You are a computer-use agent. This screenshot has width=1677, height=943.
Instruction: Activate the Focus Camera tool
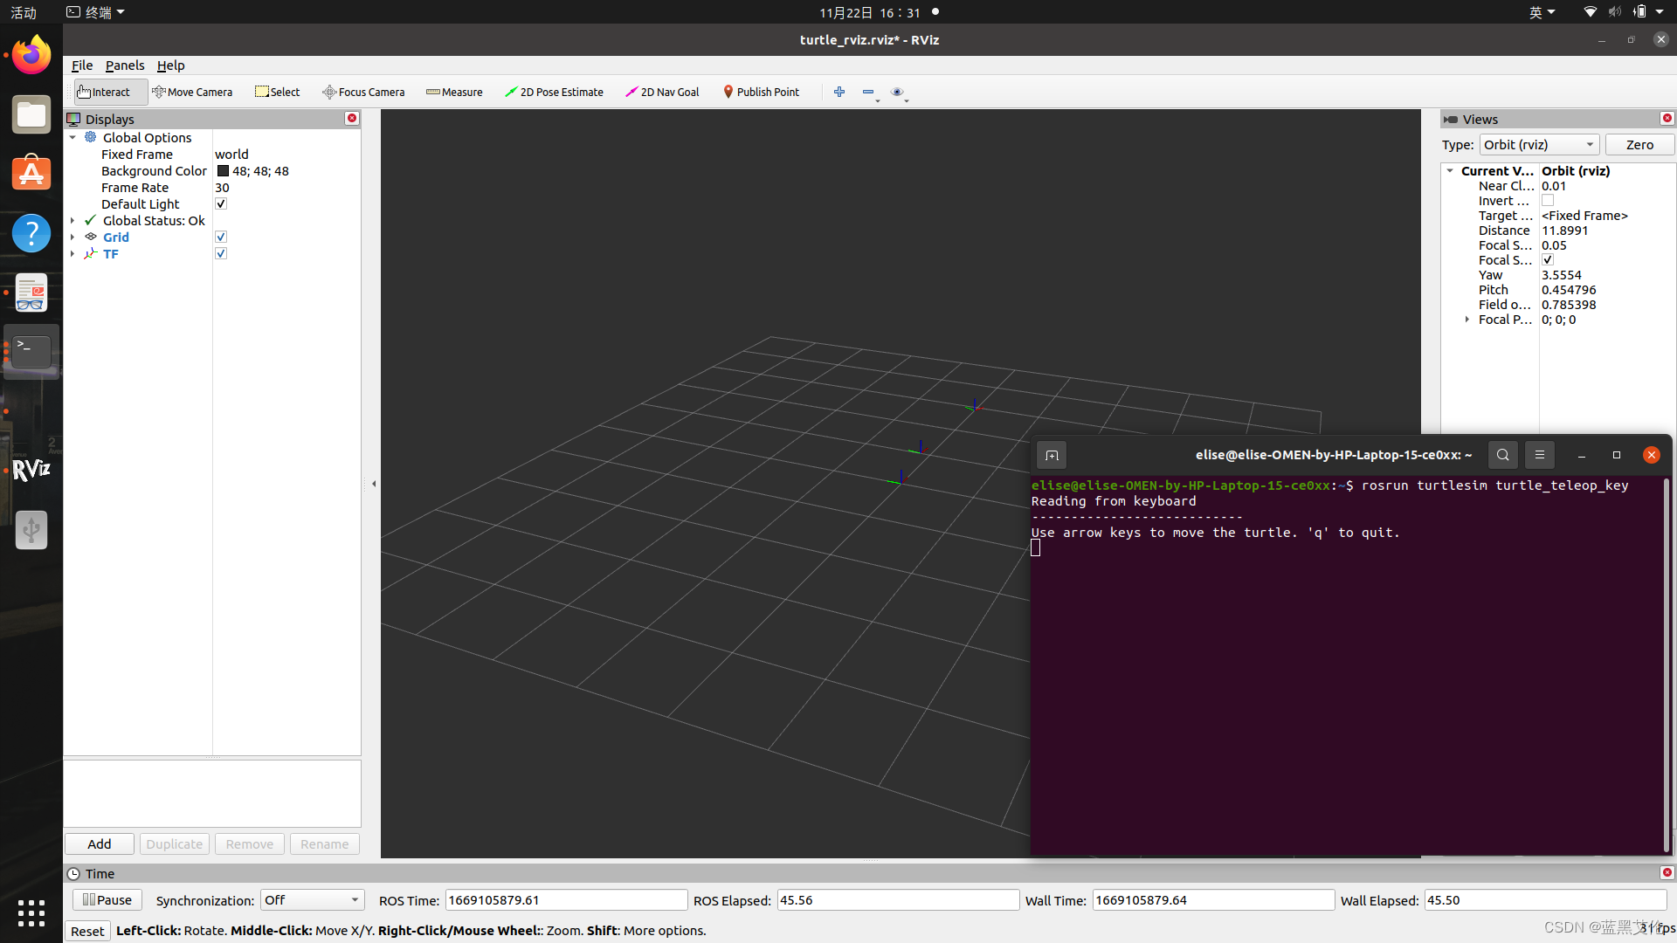pyautogui.click(x=363, y=92)
